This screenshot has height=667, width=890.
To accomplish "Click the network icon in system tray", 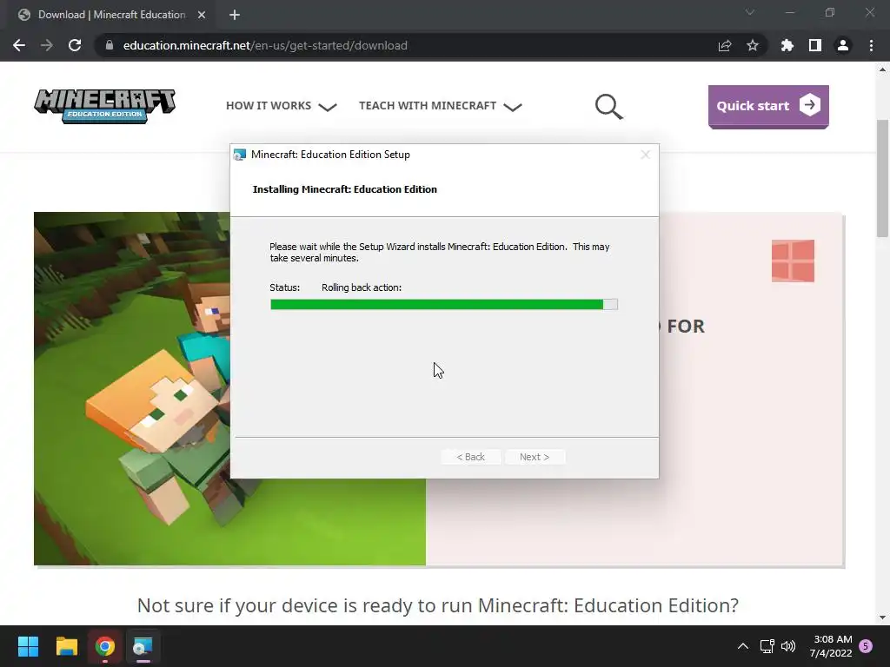I will 767,646.
